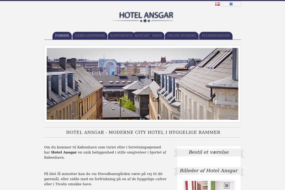Open the red corridor hotel thumbnail
285x190 pixels.
pyautogui.click(x=196, y=185)
